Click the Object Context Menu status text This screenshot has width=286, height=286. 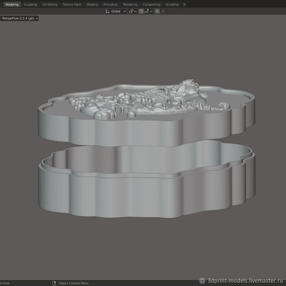click(73, 283)
